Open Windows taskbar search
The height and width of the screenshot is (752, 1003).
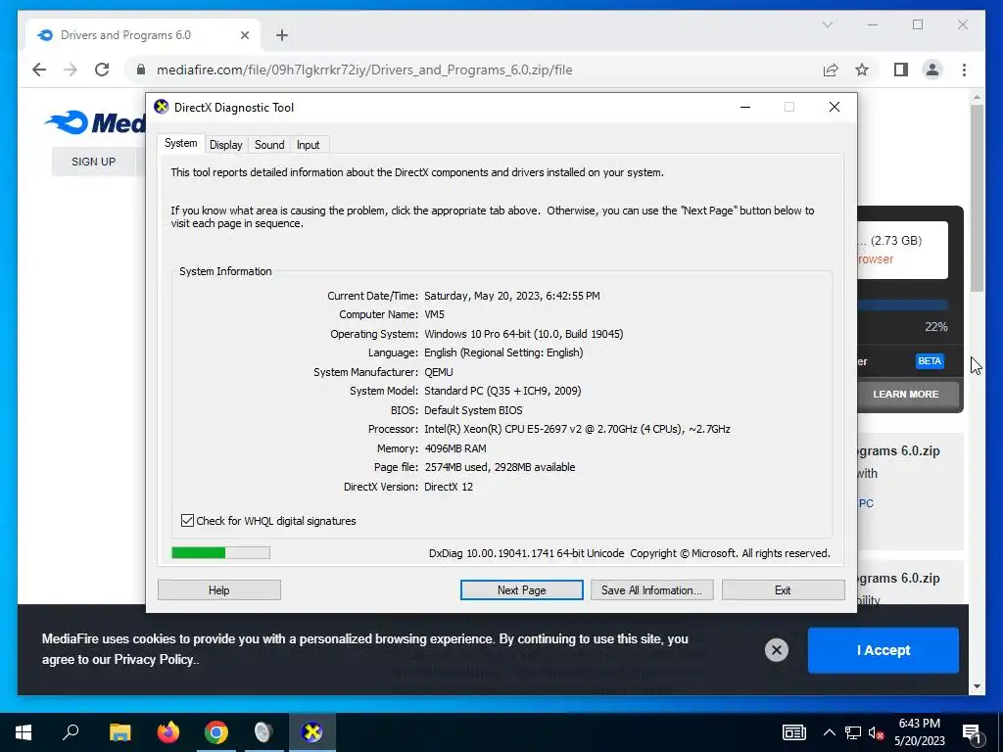click(x=71, y=732)
